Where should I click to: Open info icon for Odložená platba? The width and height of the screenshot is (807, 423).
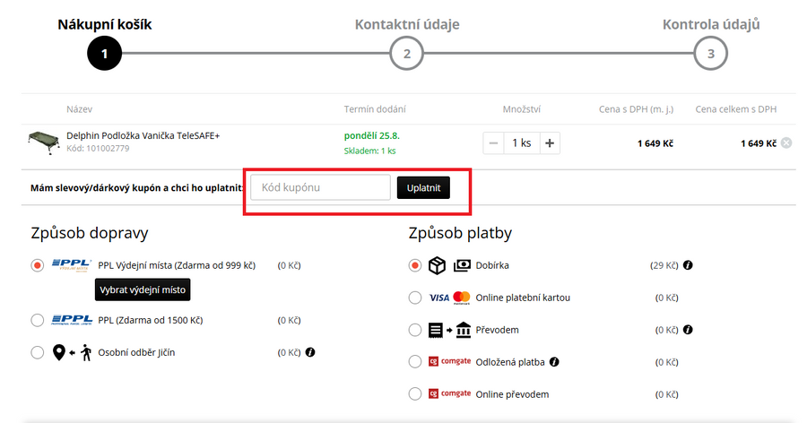pyautogui.click(x=553, y=362)
